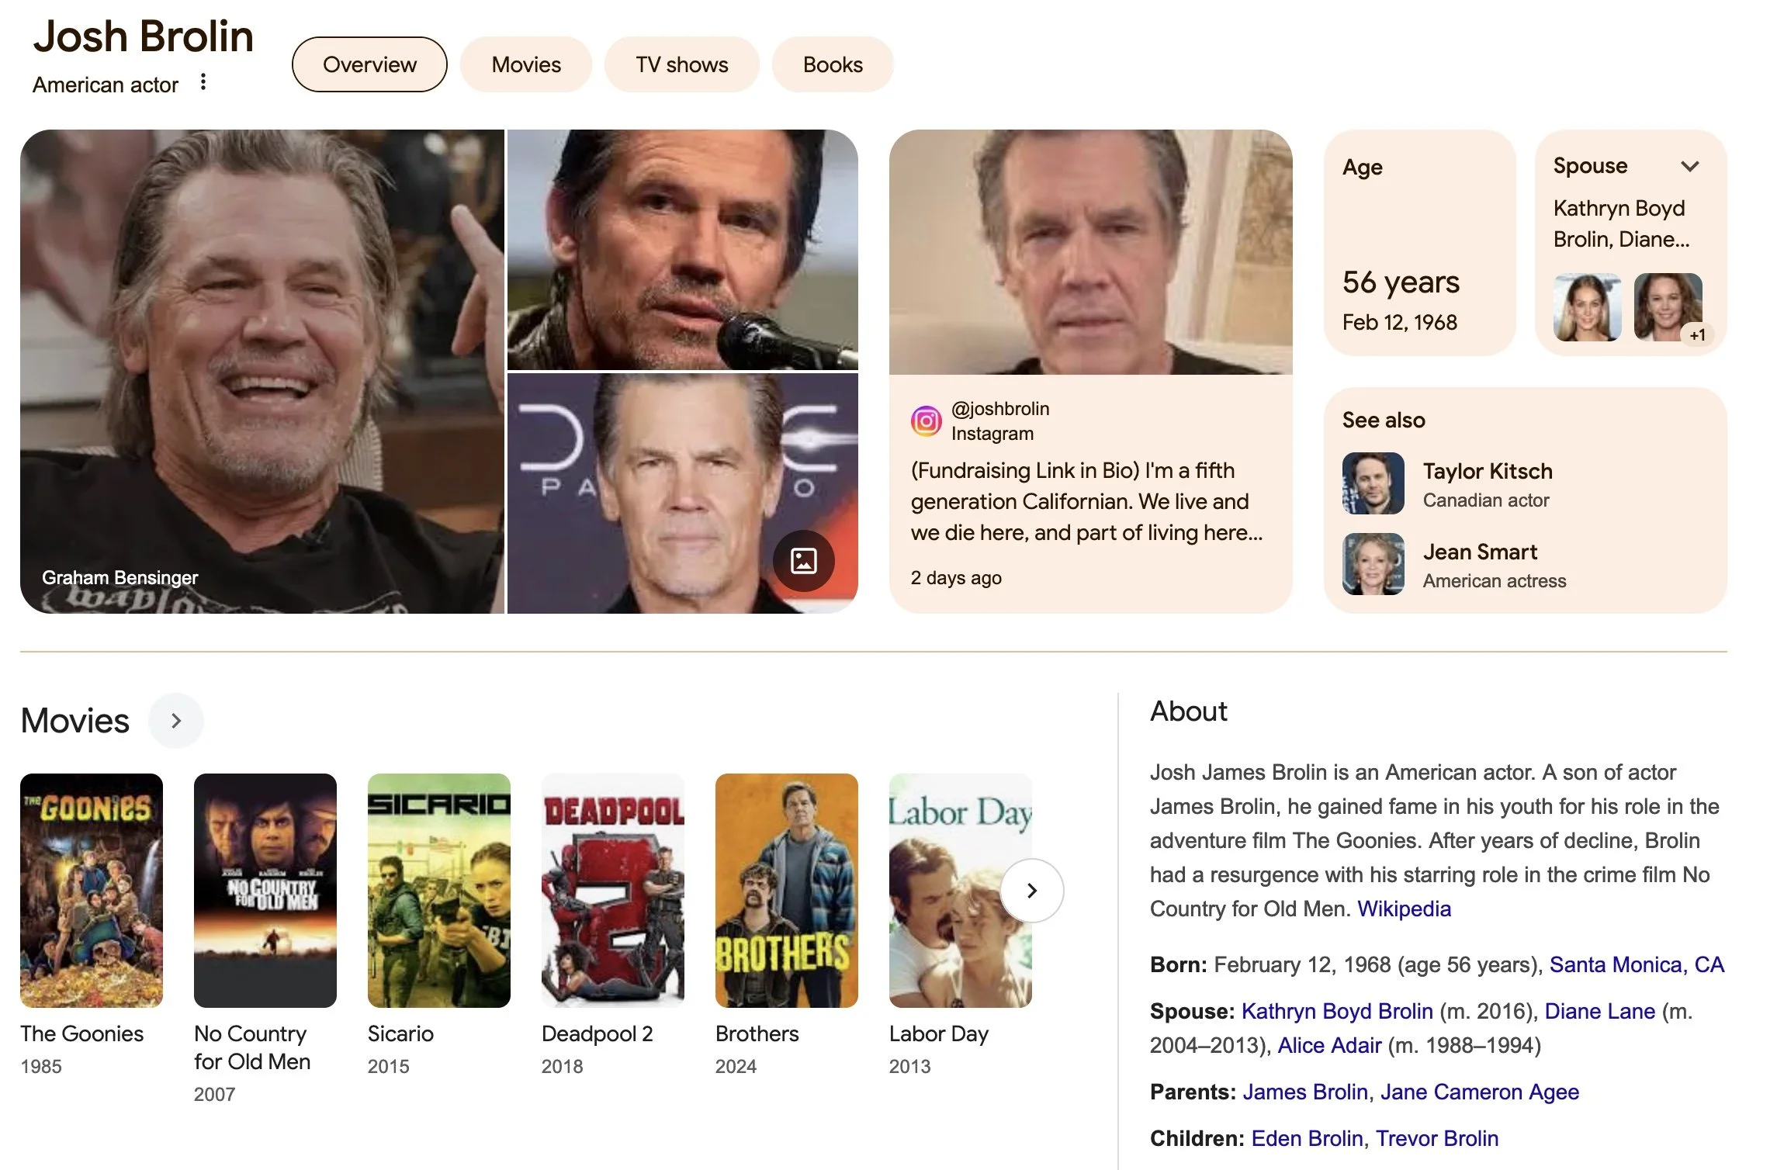Click the Instagram logo icon
The width and height of the screenshot is (1777, 1170).
(926, 421)
